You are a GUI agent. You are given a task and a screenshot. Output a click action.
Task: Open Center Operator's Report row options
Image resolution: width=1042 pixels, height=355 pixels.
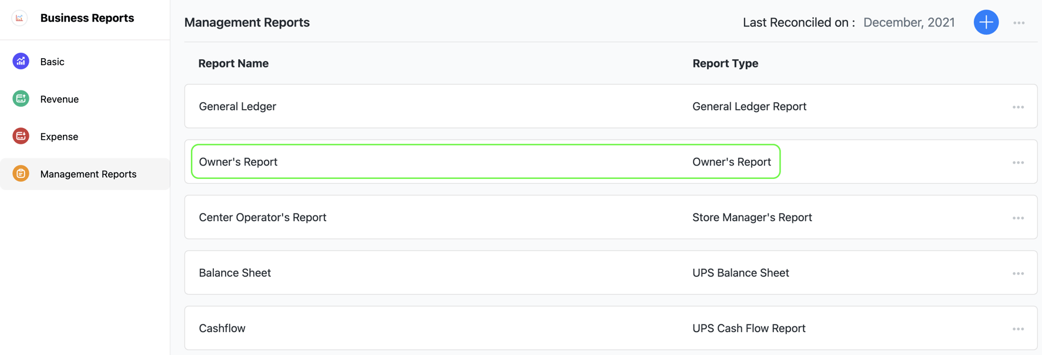coord(1018,218)
